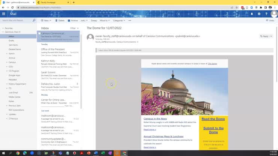Open the inbox Filter dropdown
This screenshot has height=156, width=278.
74,28
